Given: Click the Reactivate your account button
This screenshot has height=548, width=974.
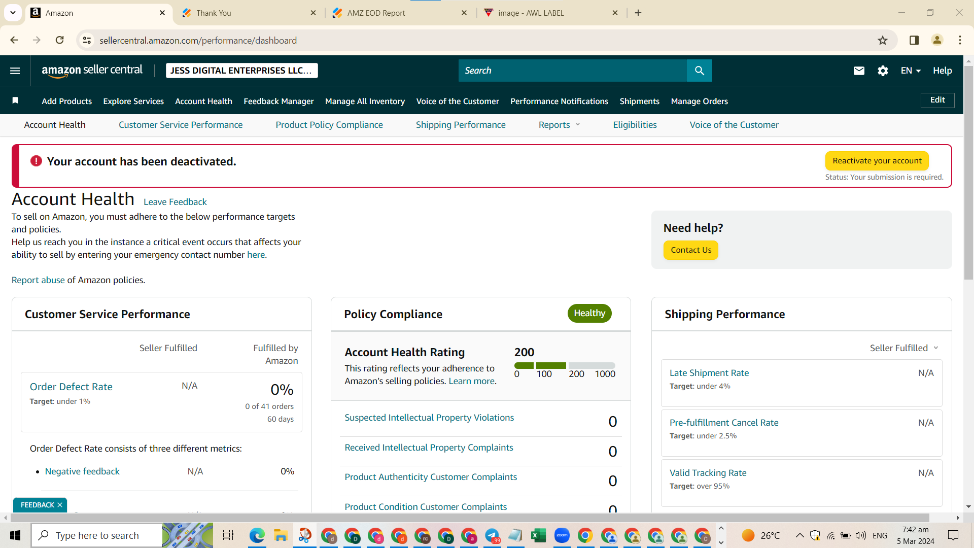Looking at the screenshot, I should [x=877, y=161].
